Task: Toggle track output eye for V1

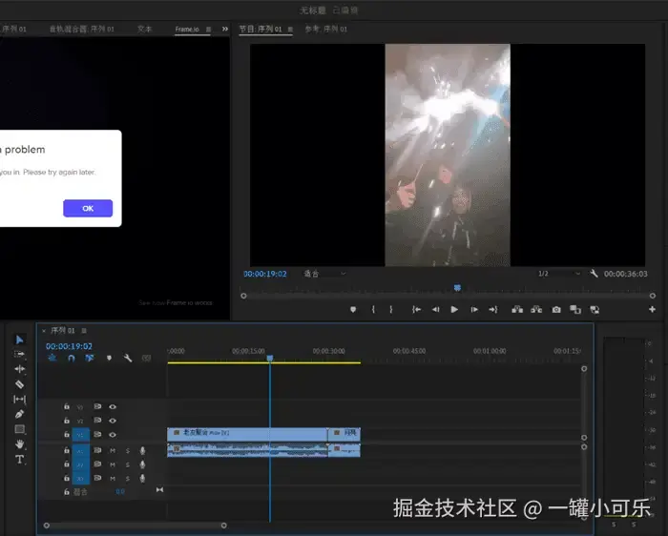Action: coord(113,435)
